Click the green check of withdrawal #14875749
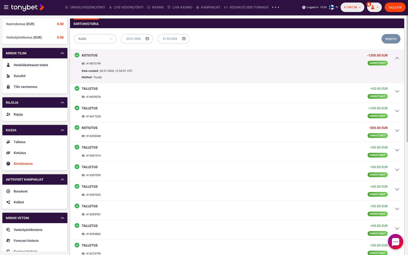 (77, 55)
